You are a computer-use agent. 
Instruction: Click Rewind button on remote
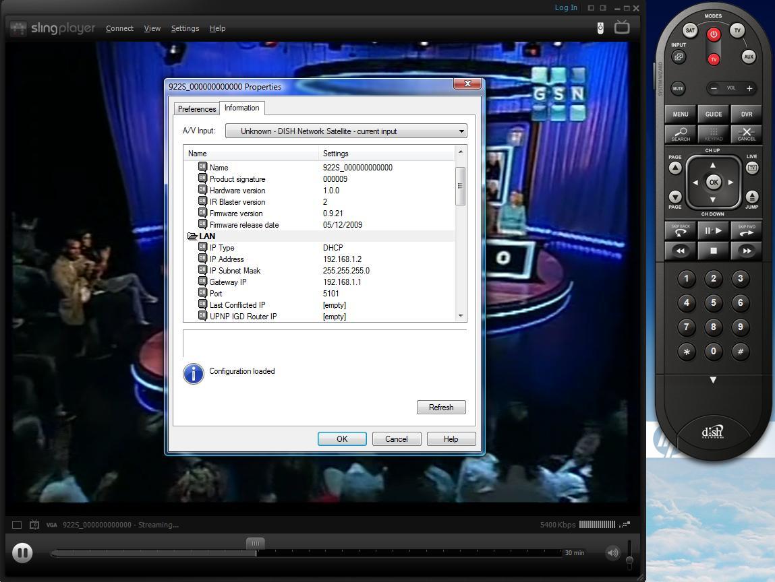[x=680, y=251]
